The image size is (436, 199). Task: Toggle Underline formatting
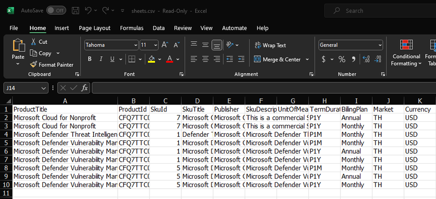pyautogui.click(x=112, y=59)
